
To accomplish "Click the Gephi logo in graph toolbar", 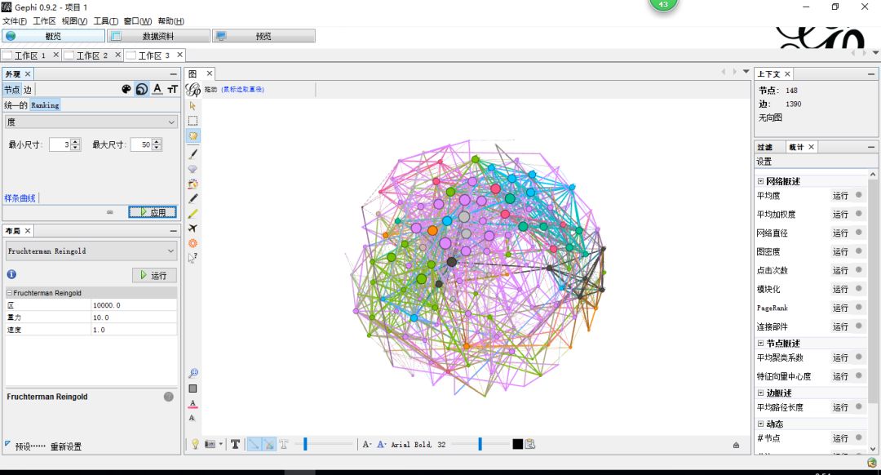I will 193,90.
